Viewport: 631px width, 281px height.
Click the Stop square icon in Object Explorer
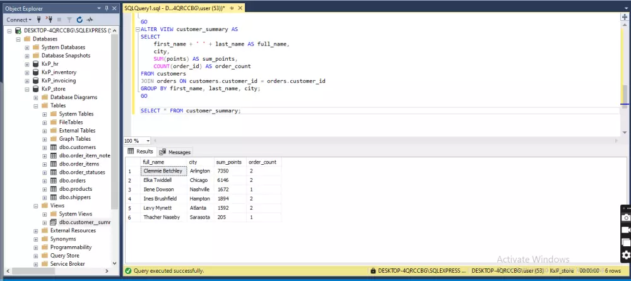click(59, 20)
